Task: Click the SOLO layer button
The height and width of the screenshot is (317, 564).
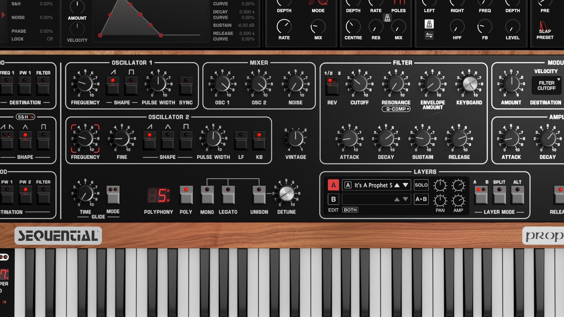Action: [421, 185]
